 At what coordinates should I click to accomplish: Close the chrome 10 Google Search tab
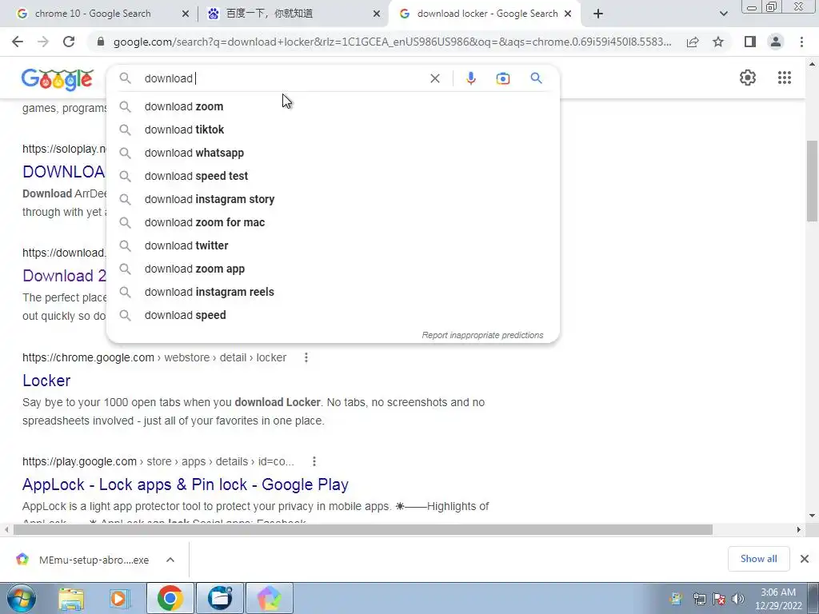[186, 14]
